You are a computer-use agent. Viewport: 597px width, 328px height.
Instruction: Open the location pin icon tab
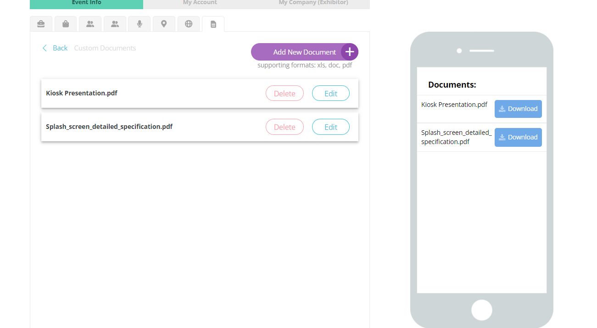coord(164,24)
